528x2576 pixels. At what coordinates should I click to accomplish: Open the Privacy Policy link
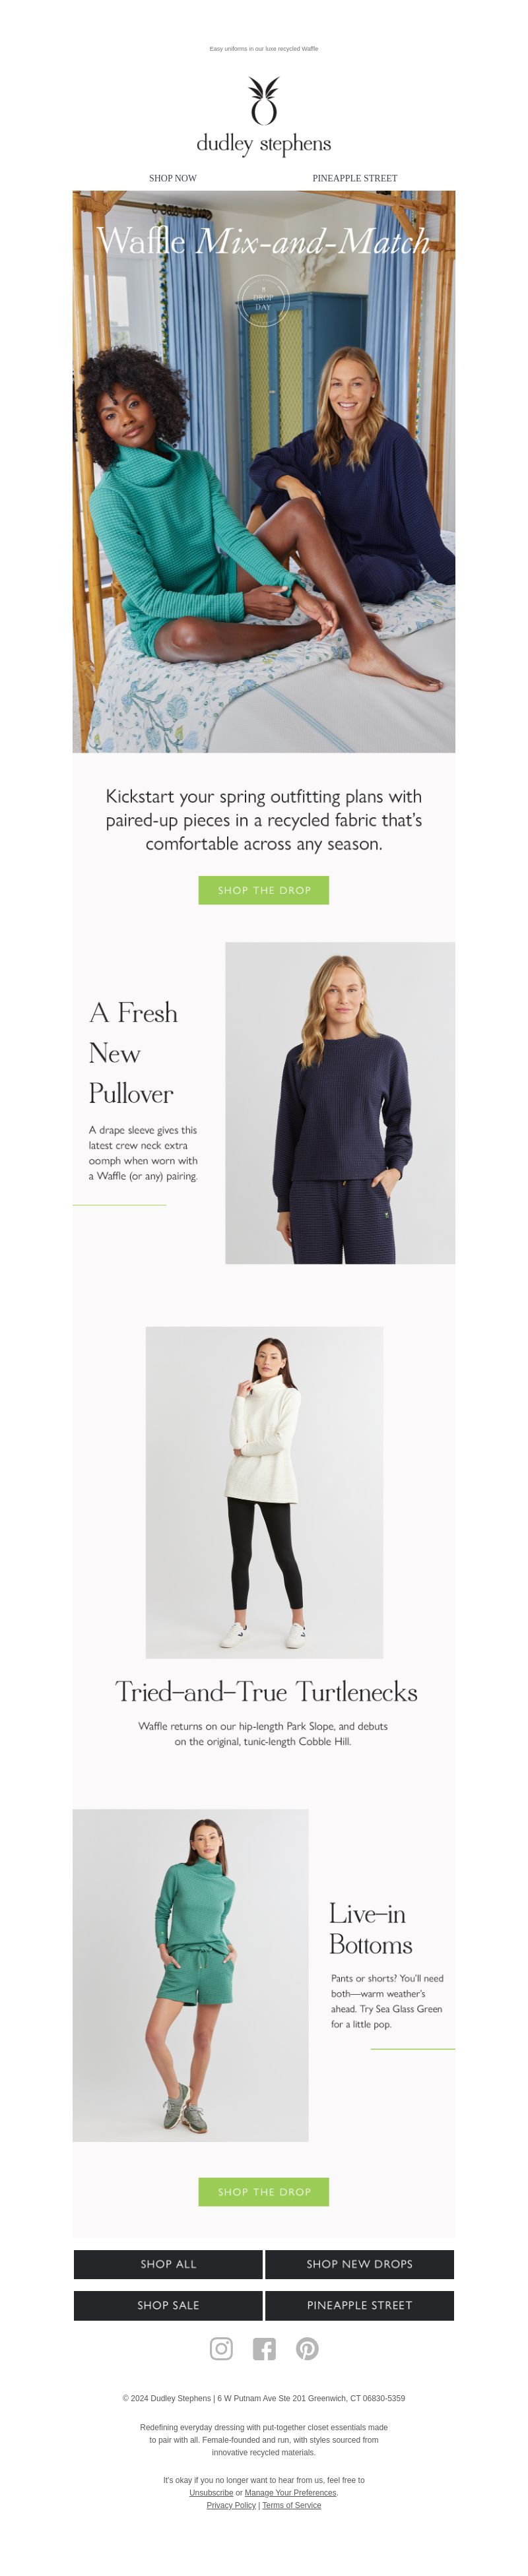231,2505
